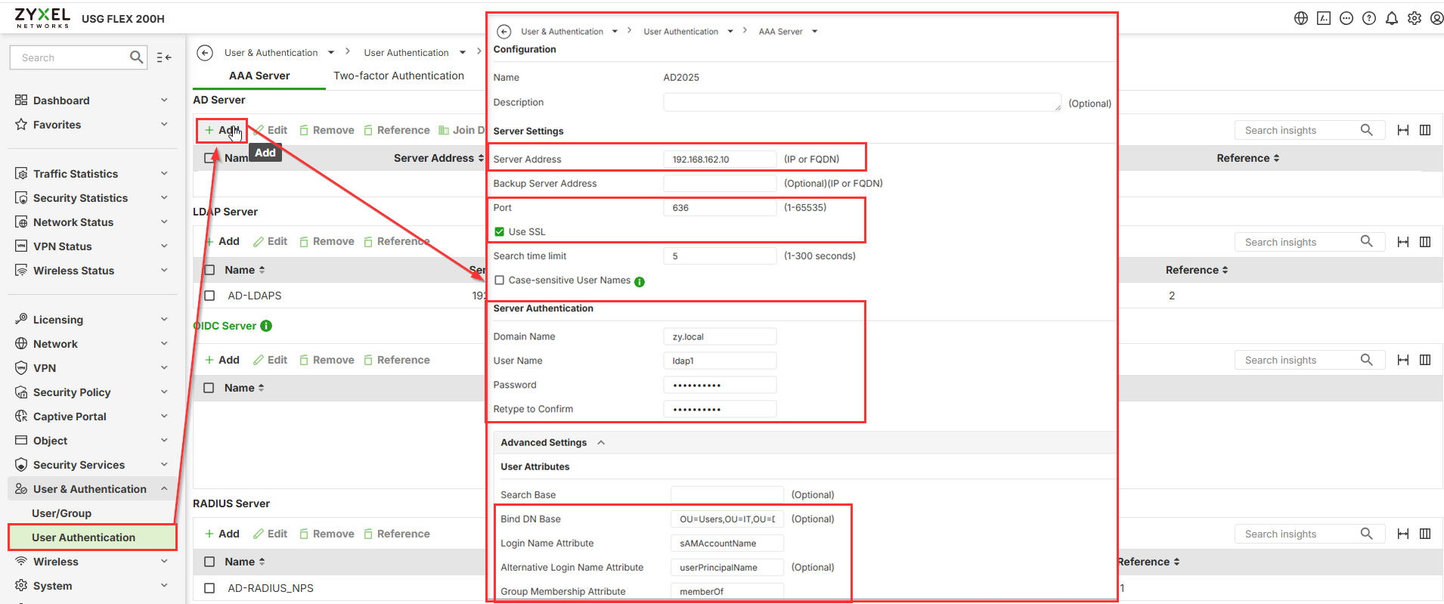Switch to the Two-factor Authentication tab
Image resolution: width=1444 pixels, height=604 pixels.
398,76
